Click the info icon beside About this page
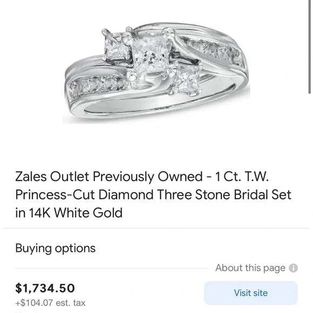Screen dimensions: 313x313 point(293,268)
